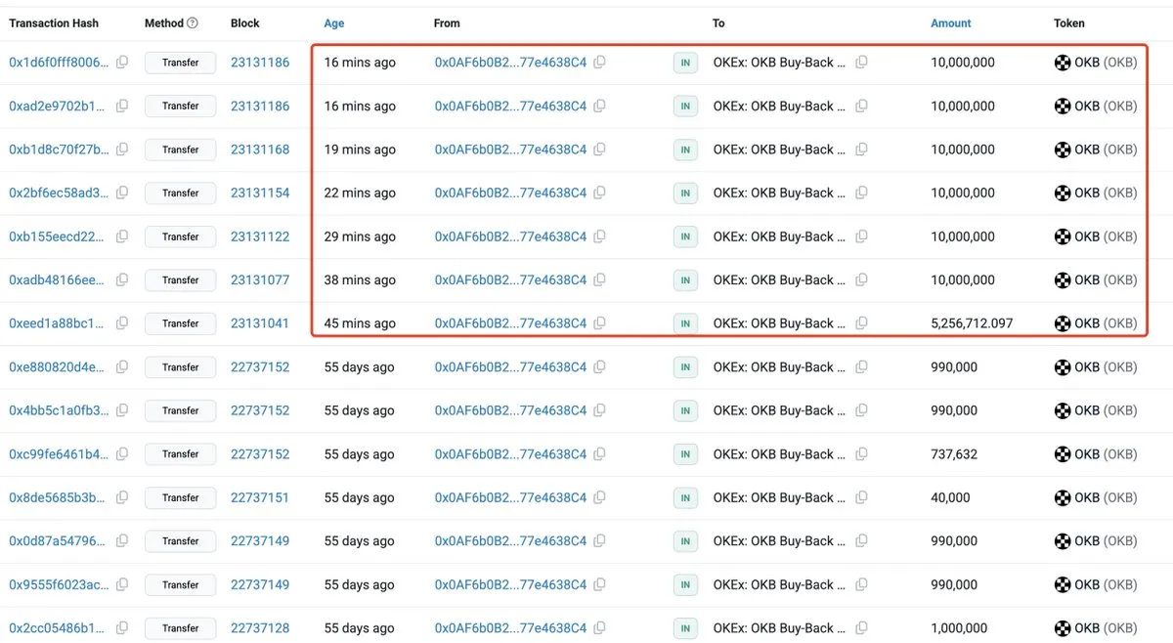Click Transfer method button for 0xc99fe6461b4

pyautogui.click(x=181, y=454)
